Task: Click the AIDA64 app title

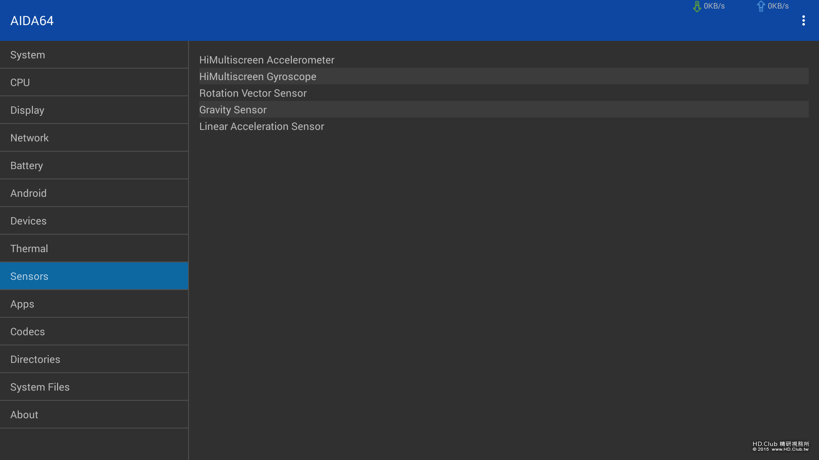Action: (32, 21)
